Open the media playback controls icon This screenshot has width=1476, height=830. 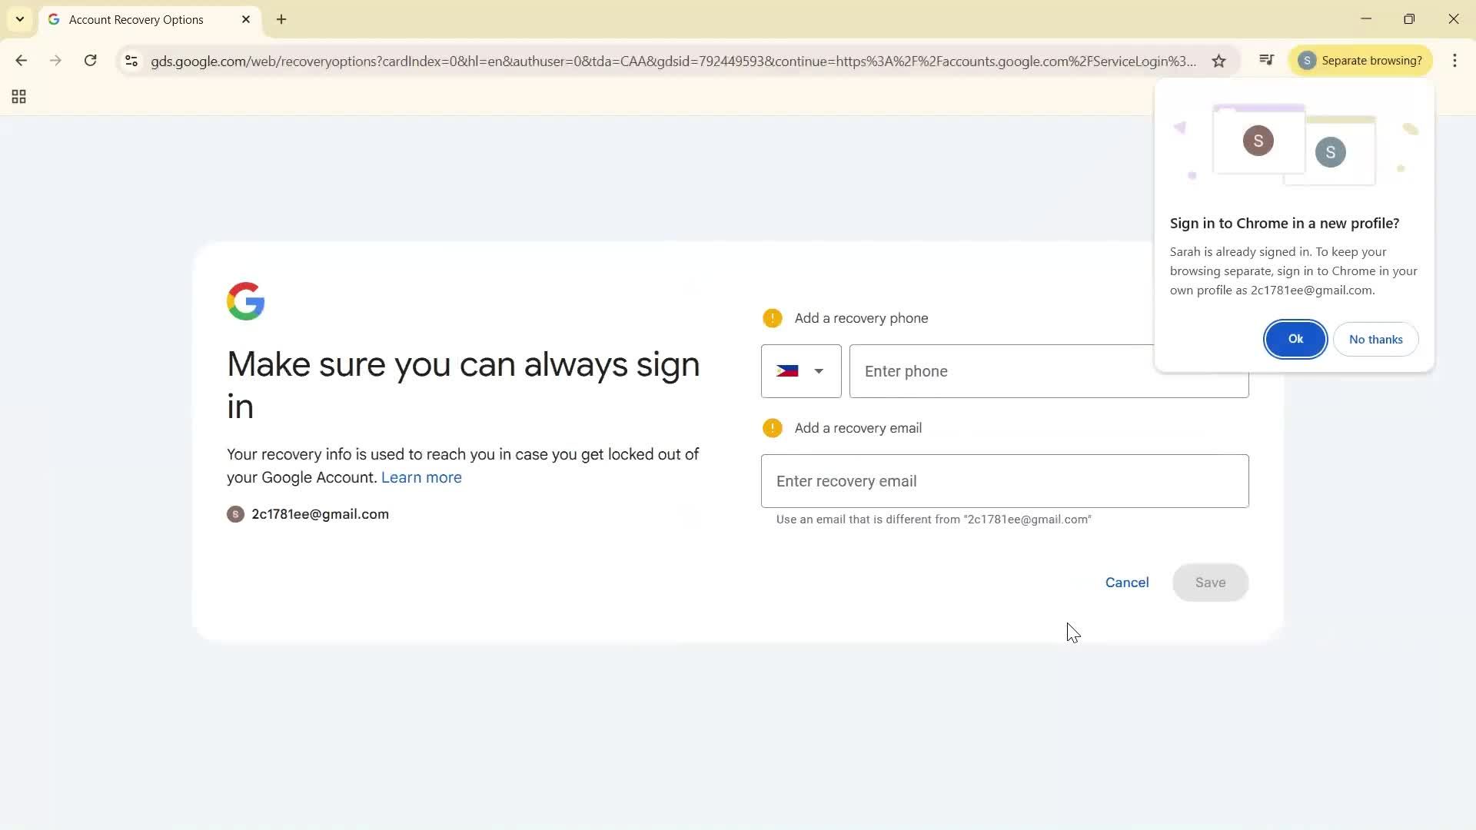[x=1266, y=59]
